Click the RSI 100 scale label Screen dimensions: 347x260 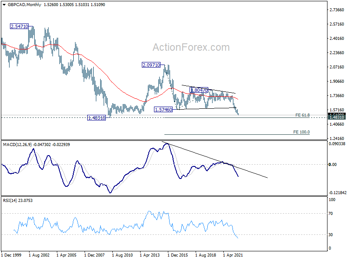pyautogui.click(x=332, y=200)
